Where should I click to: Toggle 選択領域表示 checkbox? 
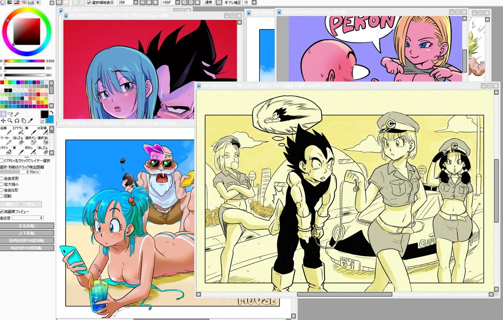(x=89, y=2)
